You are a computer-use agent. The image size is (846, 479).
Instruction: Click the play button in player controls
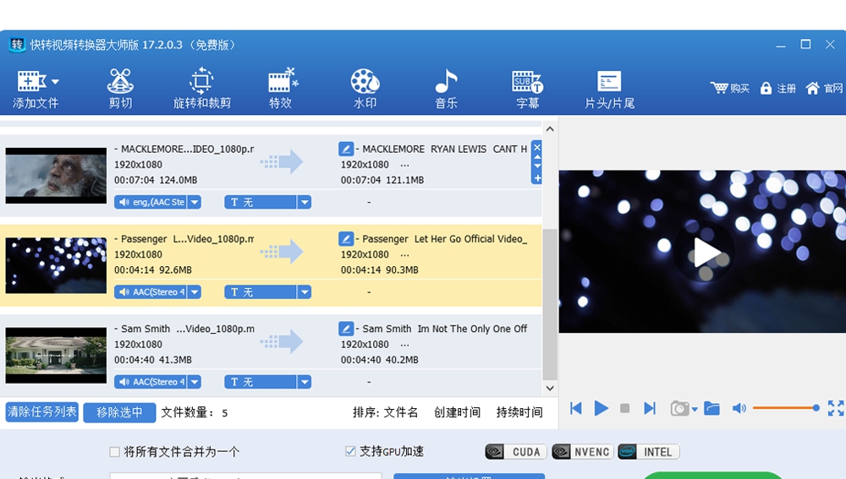[601, 408]
